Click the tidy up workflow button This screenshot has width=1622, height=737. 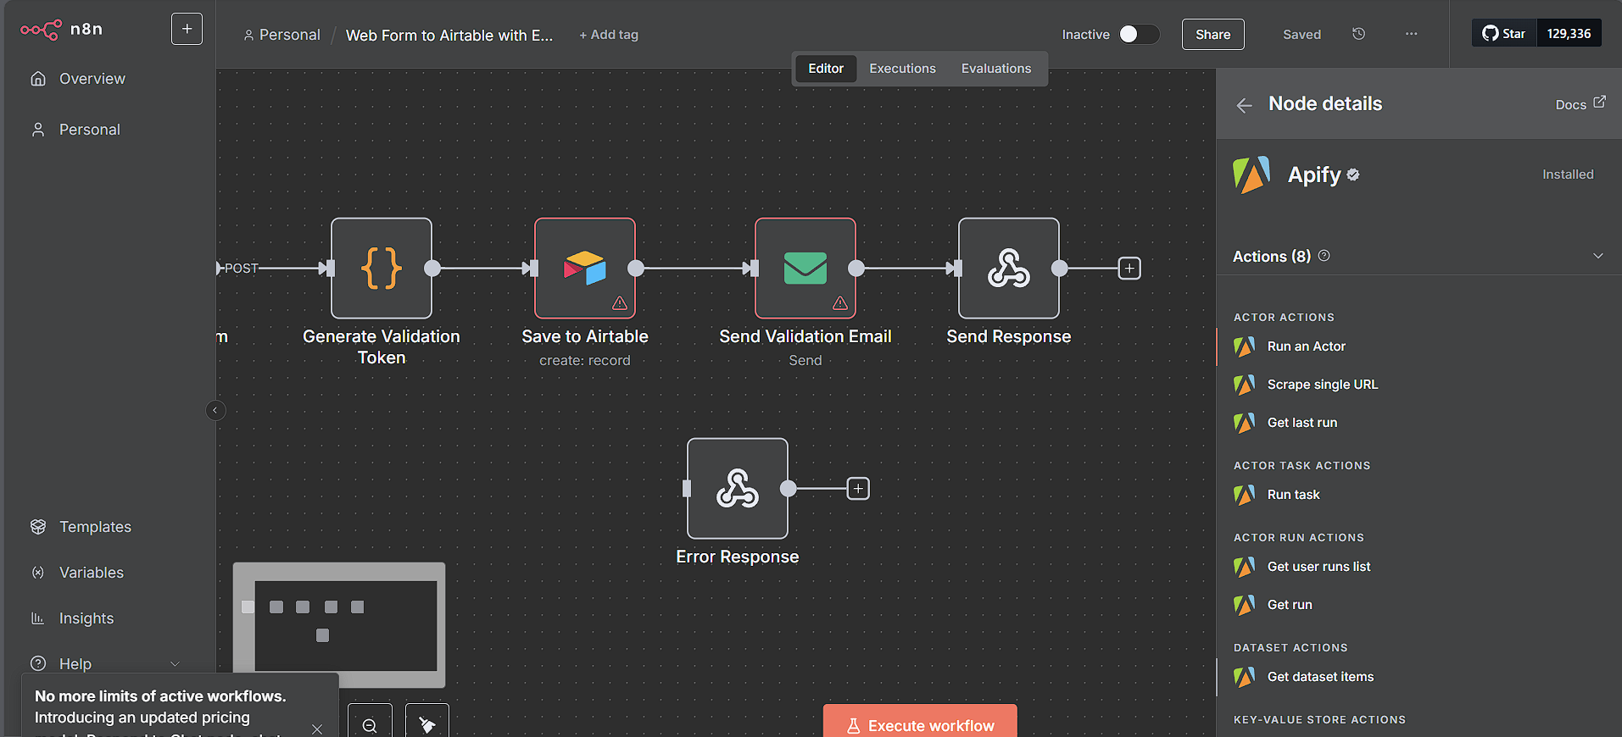(x=427, y=725)
